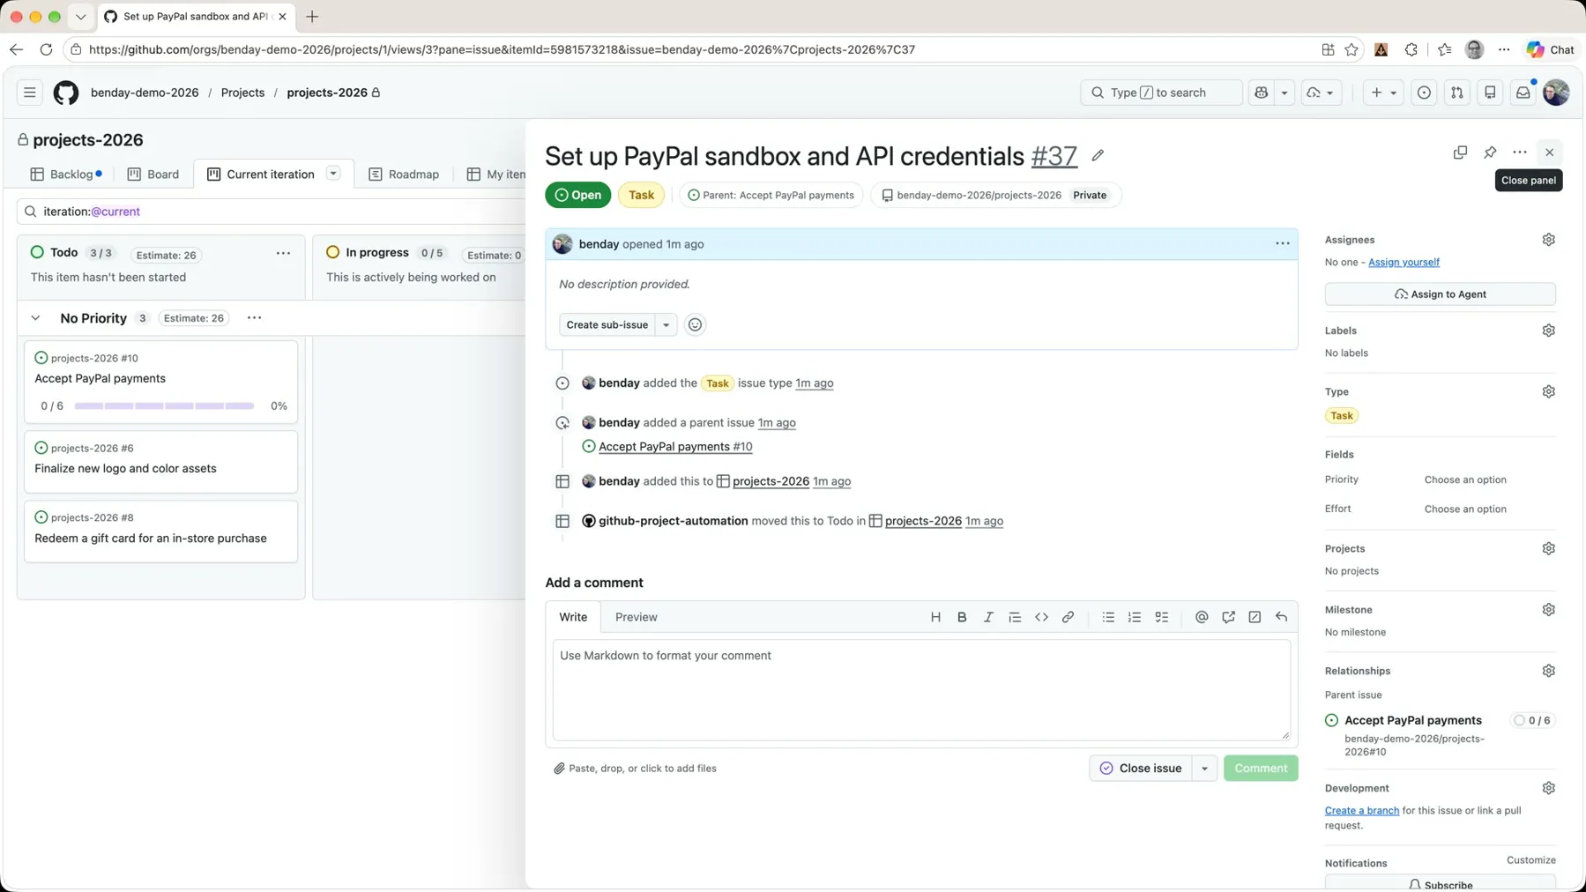Open the Issues icon in the GitHub header
Viewport: 1586px width, 892px height.
pyautogui.click(x=1424, y=93)
